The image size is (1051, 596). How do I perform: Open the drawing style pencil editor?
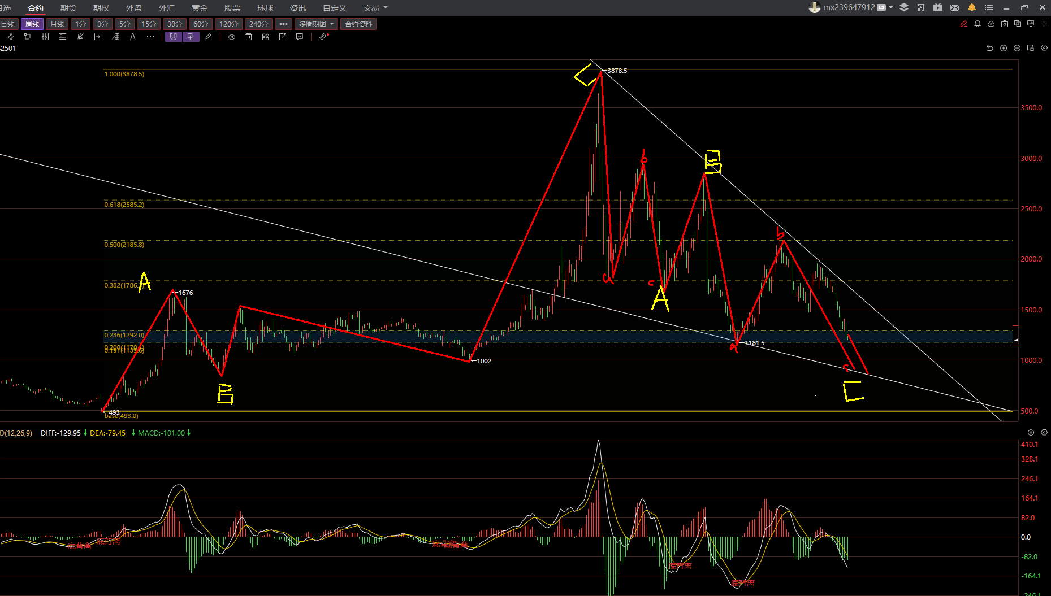pos(209,37)
